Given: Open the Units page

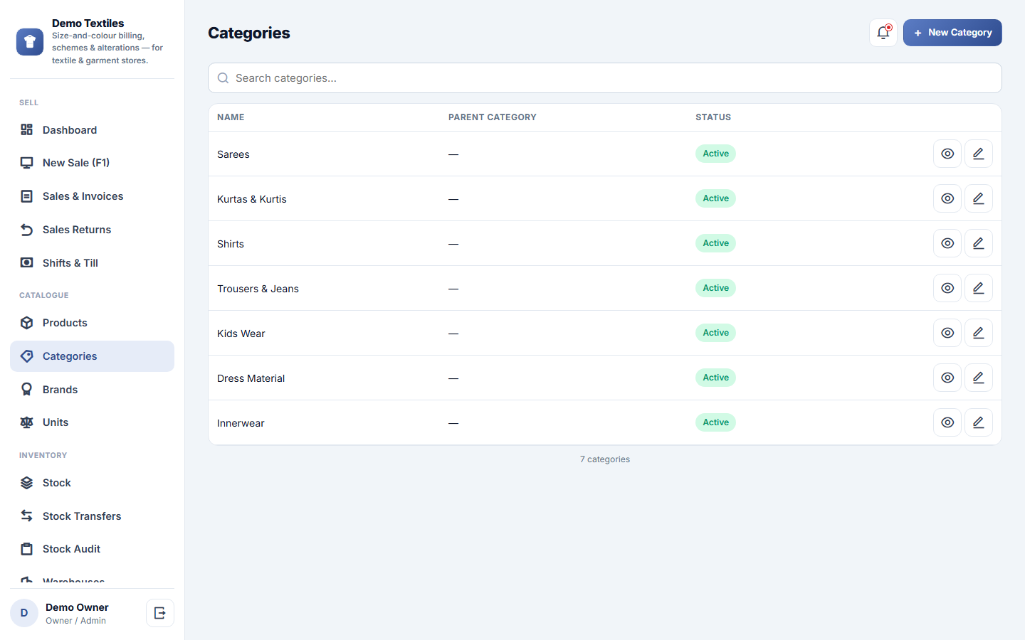Looking at the screenshot, I should 92,422.
